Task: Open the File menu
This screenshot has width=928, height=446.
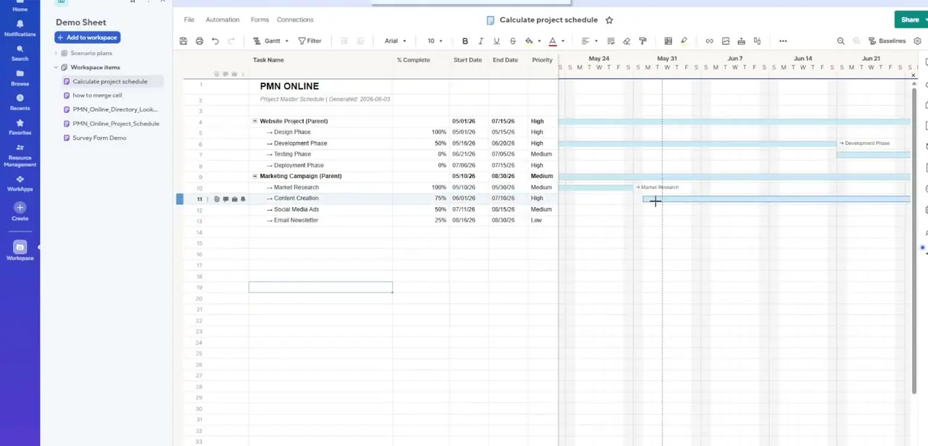Action: pos(189,20)
